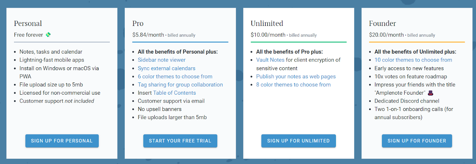Open Tag sharing for group collaboration link
Image resolution: width=476 pixels, height=164 pixels.
click(180, 85)
